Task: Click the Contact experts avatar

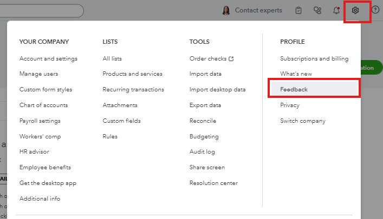Action: point(226,10)
